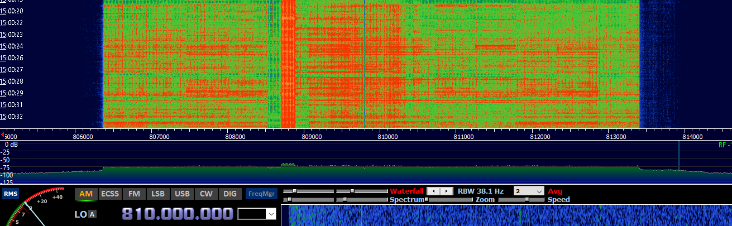Screen dimensions: 732x226
Task: Click the 15:00:20 waterfall timestamp
Action: pyautogui.click(x=11, y=11)
